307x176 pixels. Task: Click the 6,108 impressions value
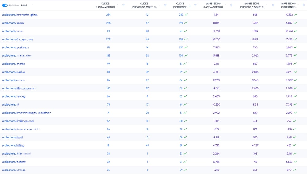(216, 72)
